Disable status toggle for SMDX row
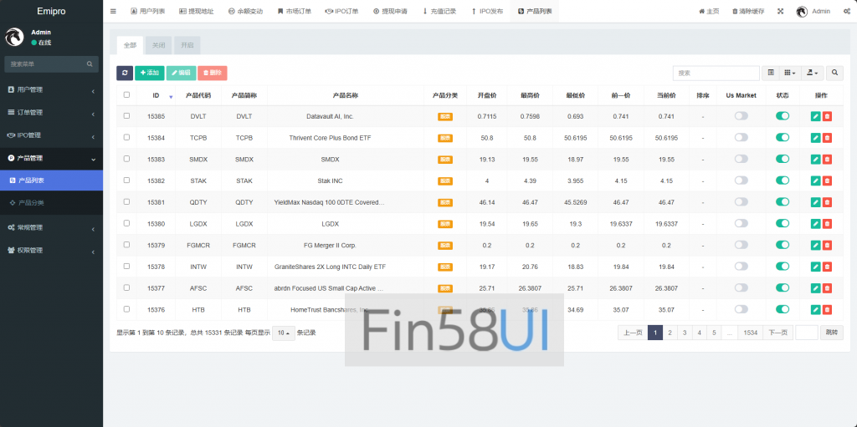 (783, 160)
